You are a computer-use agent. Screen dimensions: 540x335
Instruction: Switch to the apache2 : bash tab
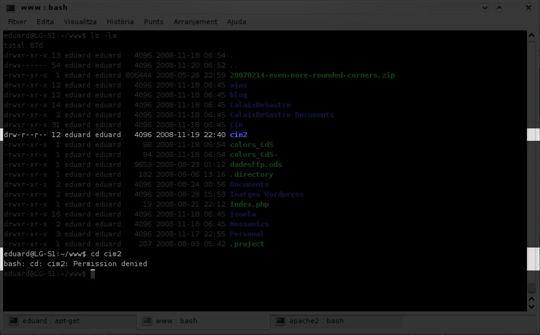[335, 321]
